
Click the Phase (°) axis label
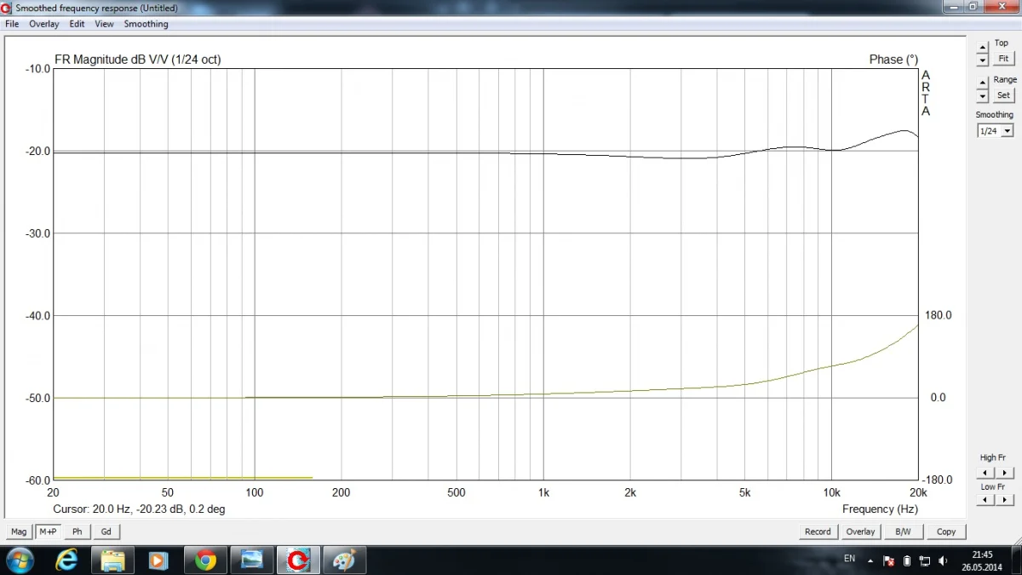(893, 60)
